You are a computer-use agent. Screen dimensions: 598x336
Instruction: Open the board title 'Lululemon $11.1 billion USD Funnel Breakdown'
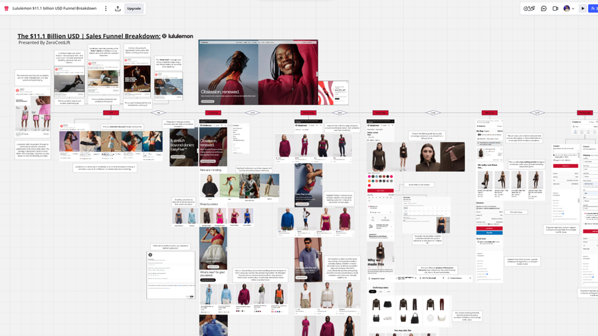click(x=54, y=9)
